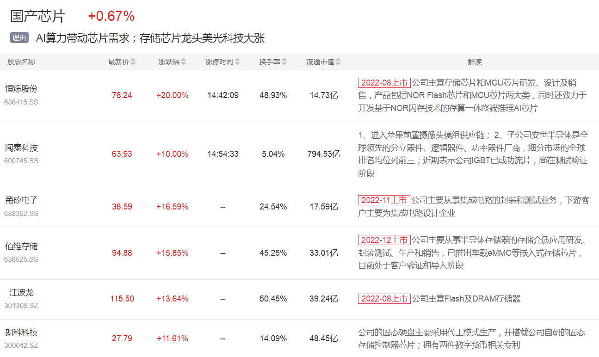599x357 pixels.
Task: Click 闻泰科技 analysis about 安世半导体
Action: [473, 154]
